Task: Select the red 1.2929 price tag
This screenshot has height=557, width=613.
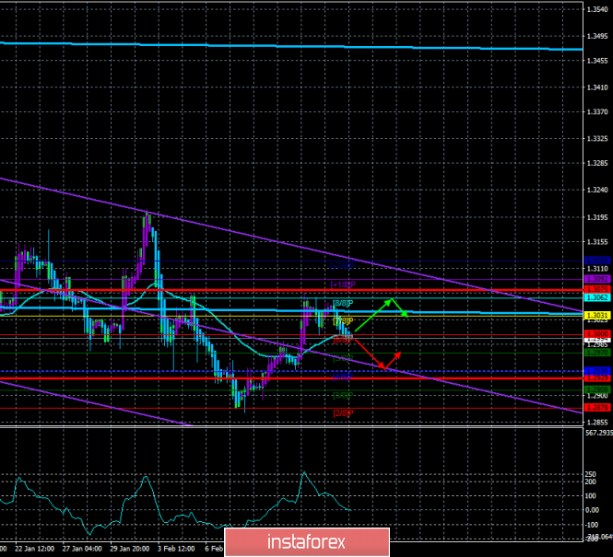Action: (x=597, y=378)
